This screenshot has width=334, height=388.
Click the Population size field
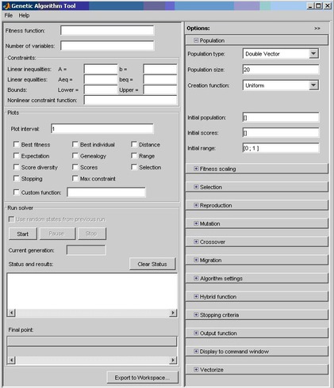tap(281, 70)
